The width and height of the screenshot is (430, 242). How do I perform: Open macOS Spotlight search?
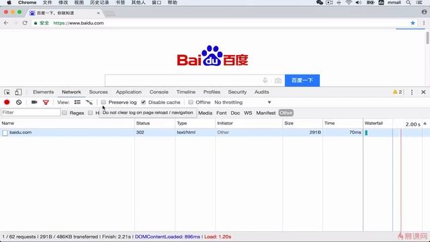click(408, 3)
